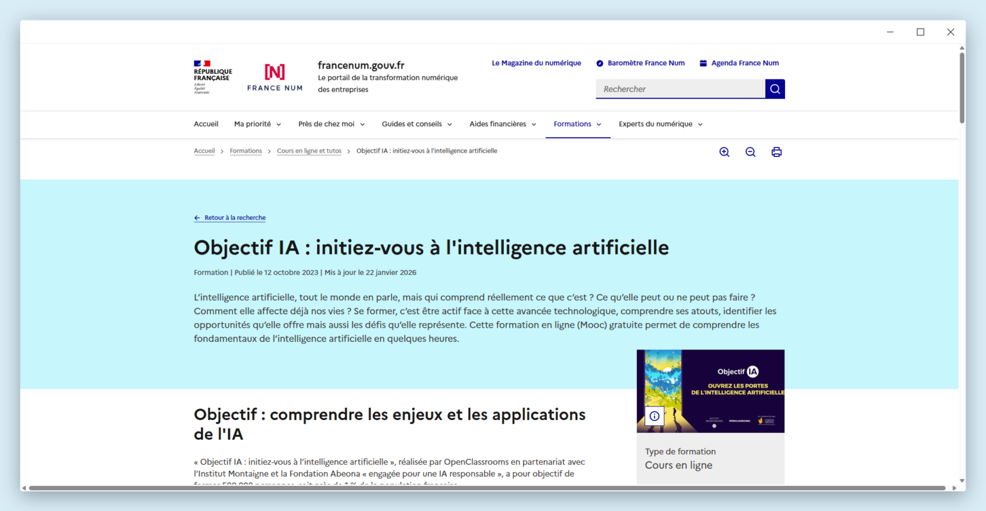Click current breadcrumb Objectif IA : initiez-vous

tap(427, 151)
